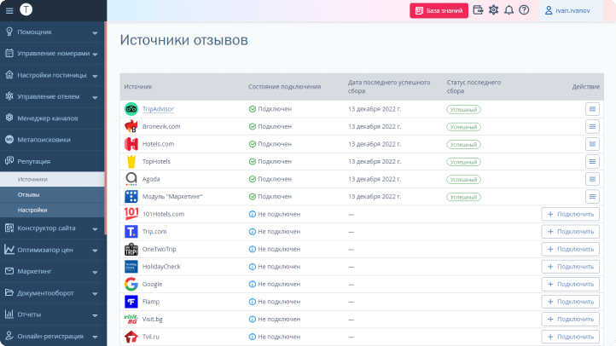
Task: Click Подключить for 101Hotels.com
Action: click(571, 214)
